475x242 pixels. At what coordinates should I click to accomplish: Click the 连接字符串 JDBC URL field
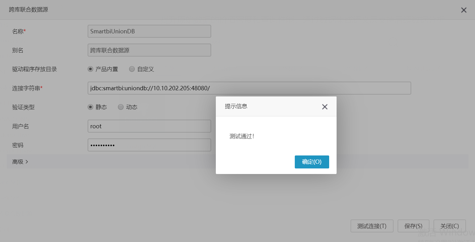[x=249, y=88]
